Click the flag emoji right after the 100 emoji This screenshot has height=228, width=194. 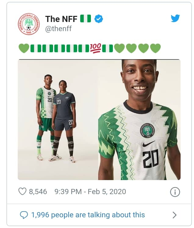coord(107,48)
